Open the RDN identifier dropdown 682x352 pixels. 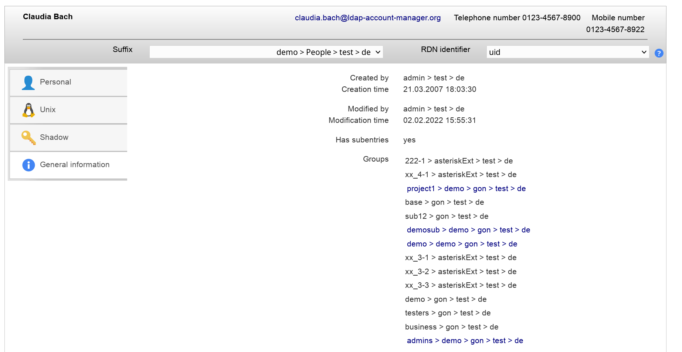567,52
